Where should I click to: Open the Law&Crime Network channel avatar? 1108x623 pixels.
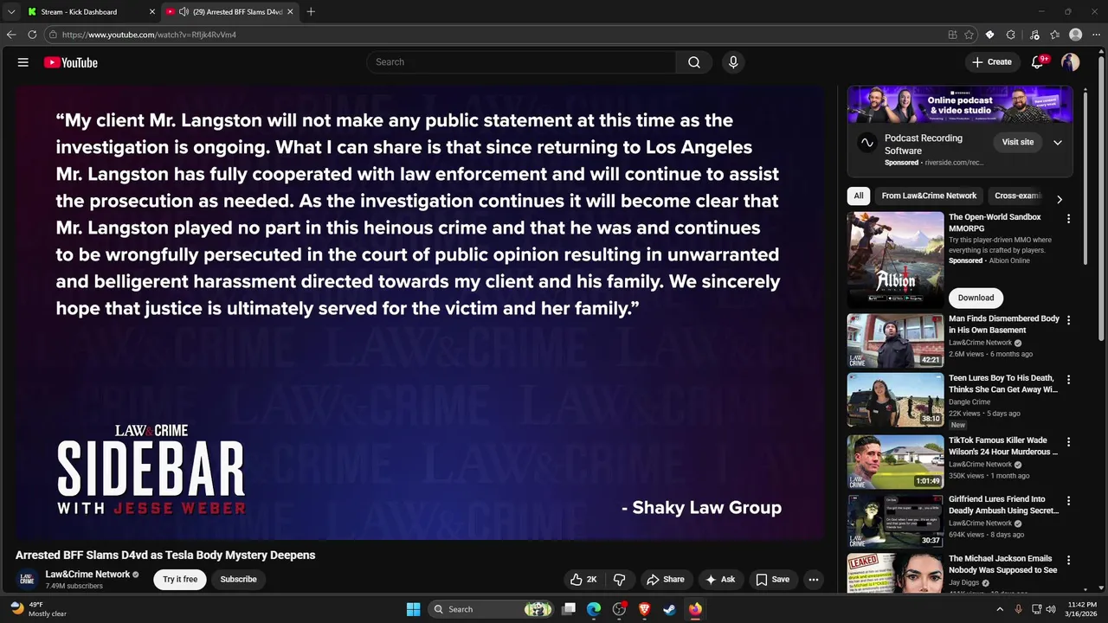[x=28, y=579]
